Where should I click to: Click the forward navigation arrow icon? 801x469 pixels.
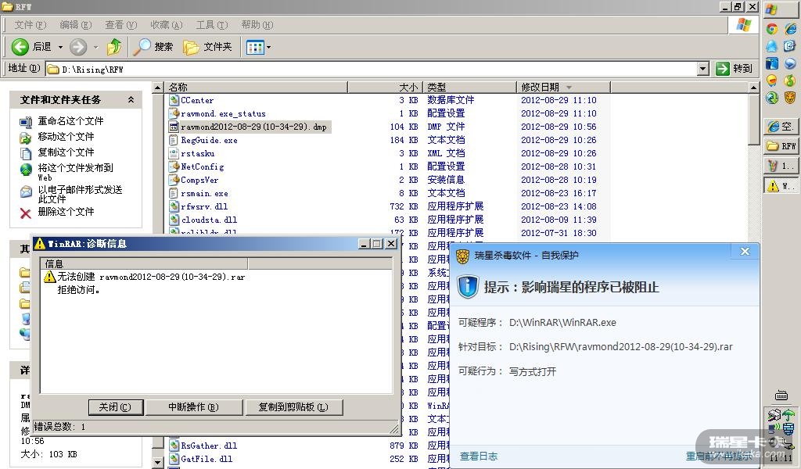click(x=77, y=47)
